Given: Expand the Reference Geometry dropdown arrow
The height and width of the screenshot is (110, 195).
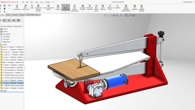Looking at the screenshot, I should coord(90,12).
